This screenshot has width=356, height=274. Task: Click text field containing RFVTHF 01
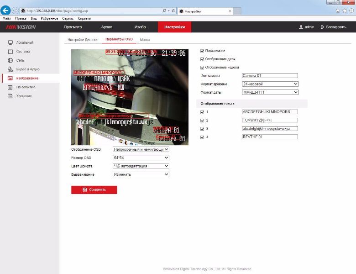(270, 137)
